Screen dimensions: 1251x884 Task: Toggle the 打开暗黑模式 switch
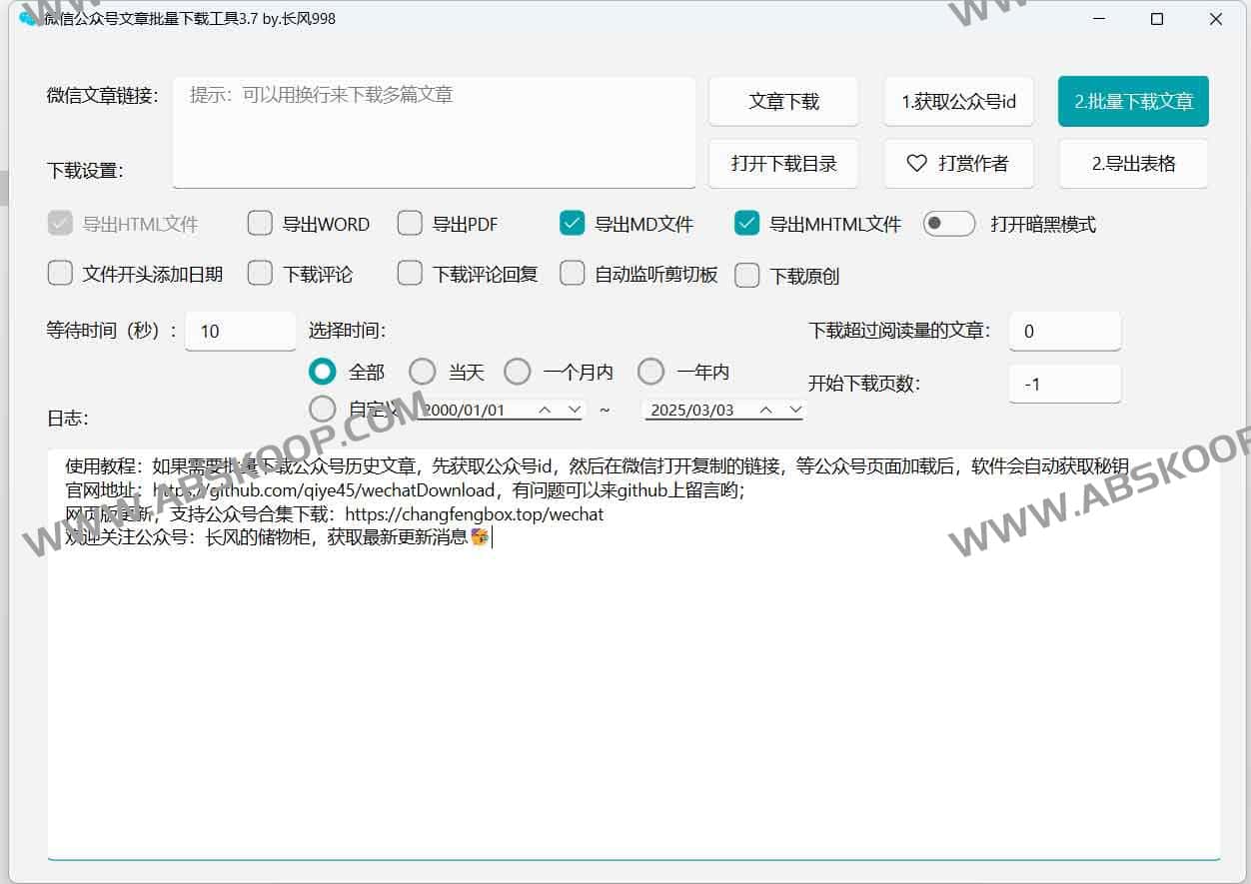click(x=948, y=224)
